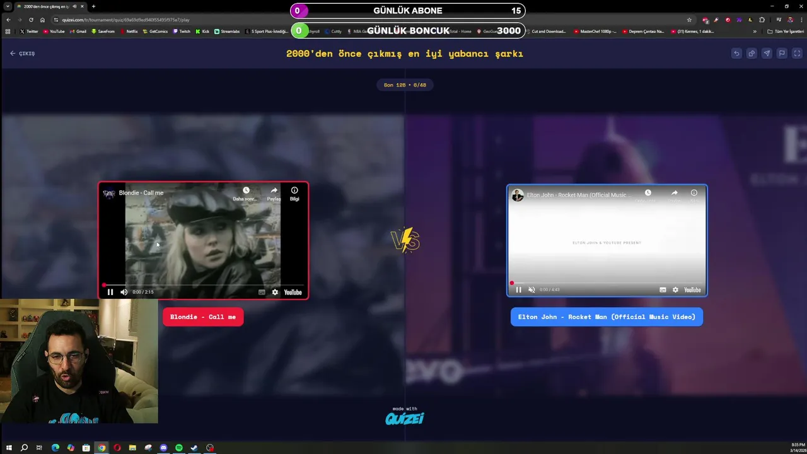Reload the page in browser
The width and height of the screenshot is (807, 454).
[31, 20]
